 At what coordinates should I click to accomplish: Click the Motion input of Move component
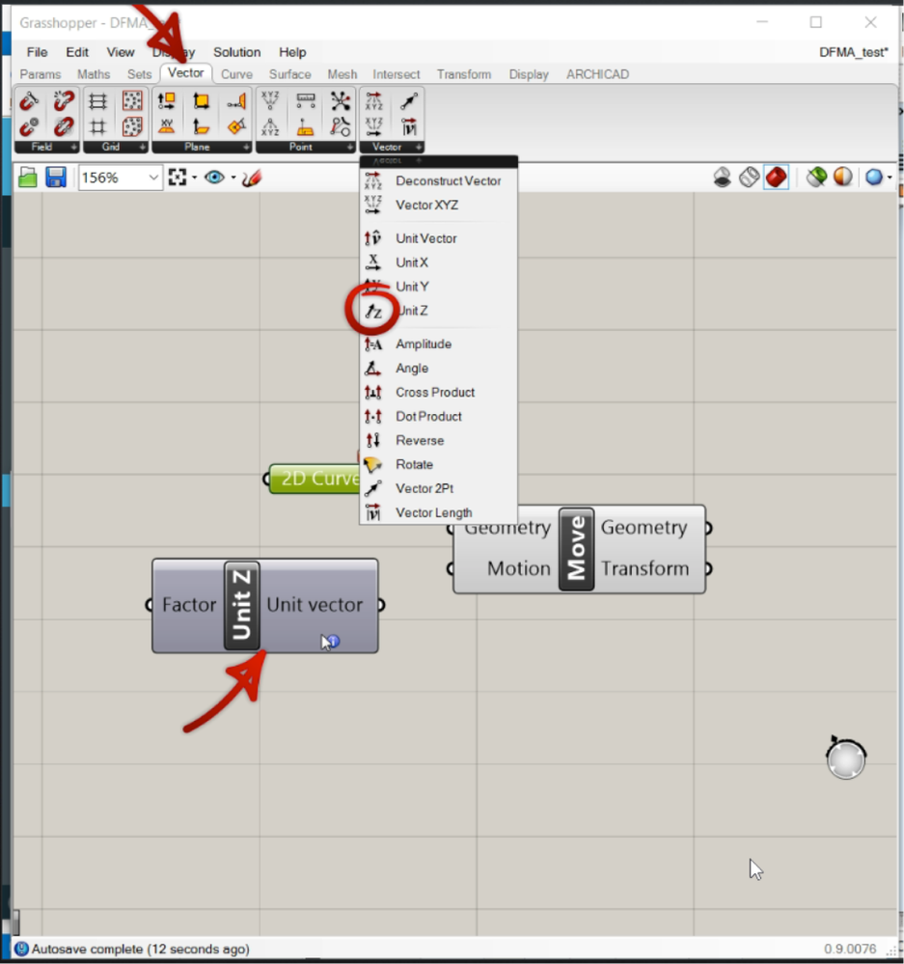[519, 568]
